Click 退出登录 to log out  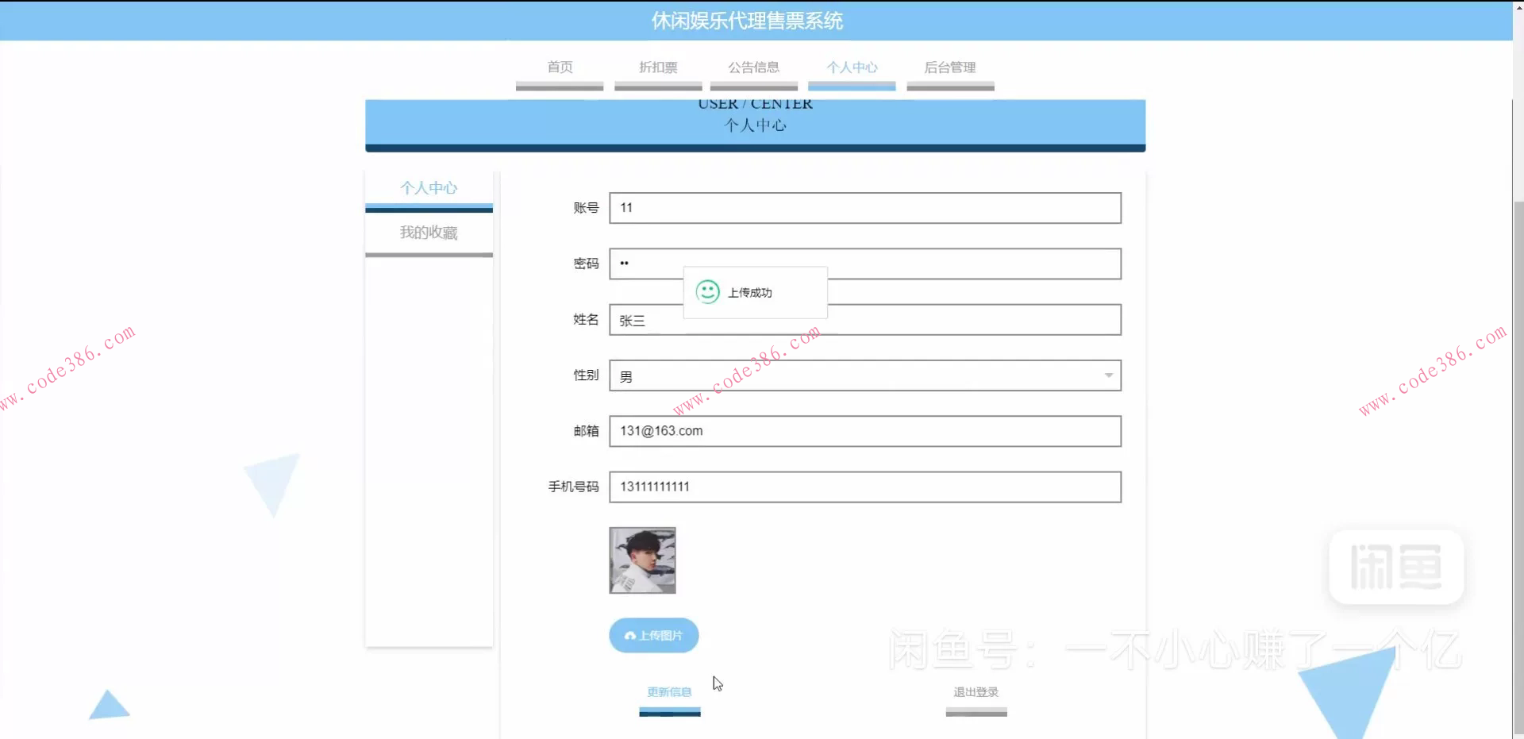[976, 691]
